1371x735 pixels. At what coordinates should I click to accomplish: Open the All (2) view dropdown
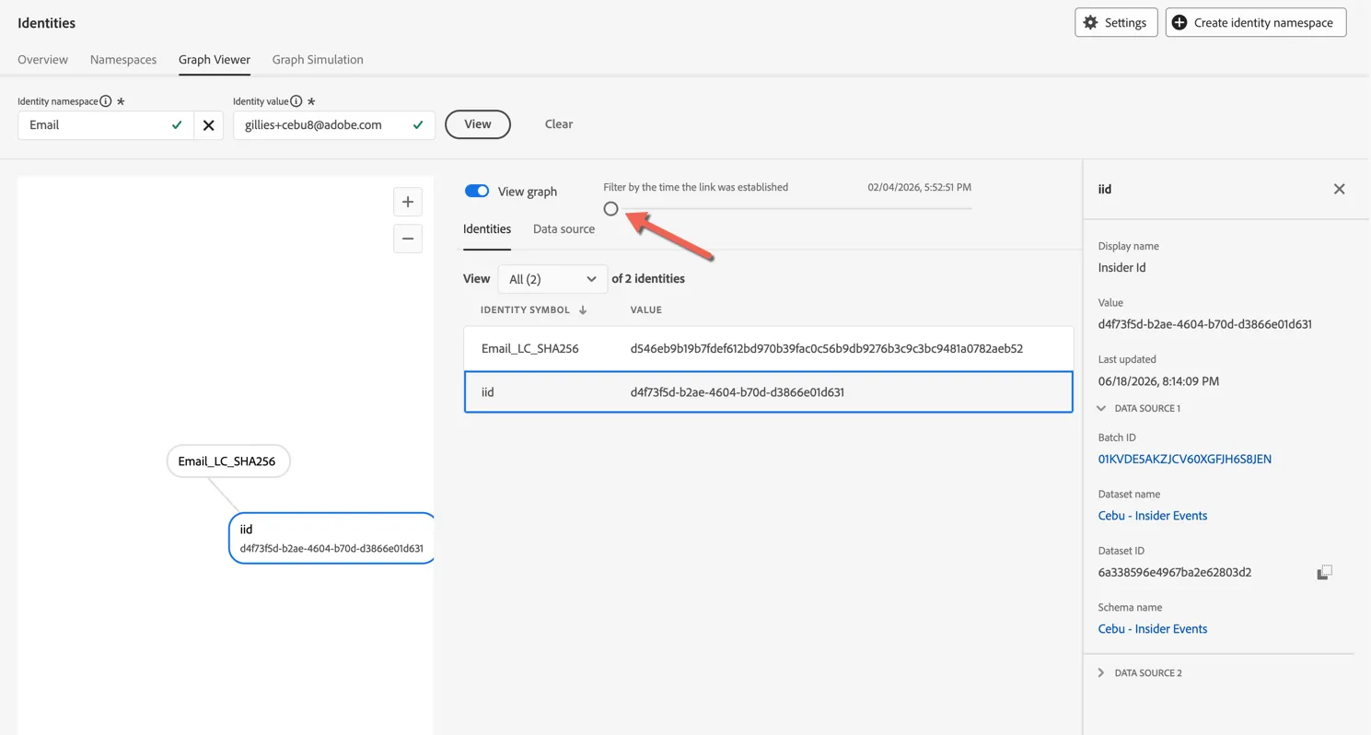click(552, 279)
